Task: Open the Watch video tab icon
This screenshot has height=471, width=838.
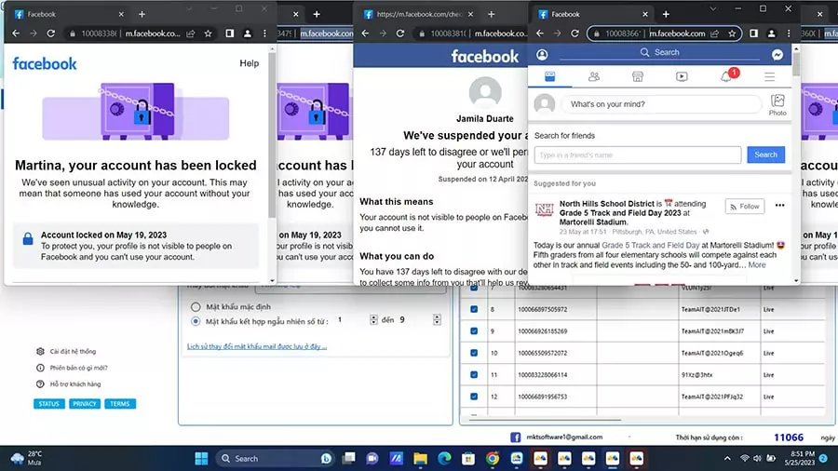Action: pyautogui.click(x=682, y=77)
